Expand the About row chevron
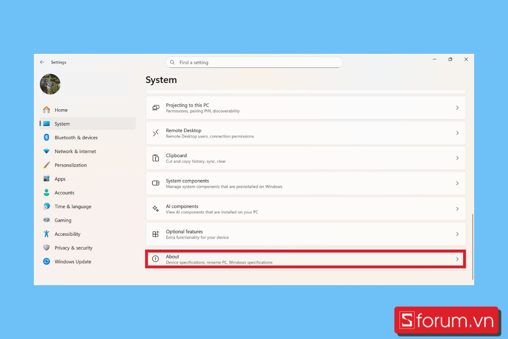This screenshot has height=339, width=508. pyautogui.click(x=457, y=259)
